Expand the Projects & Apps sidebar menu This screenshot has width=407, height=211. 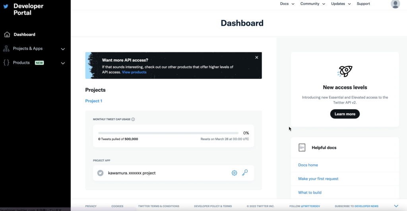pyautogui.click(x=63, y=49)
